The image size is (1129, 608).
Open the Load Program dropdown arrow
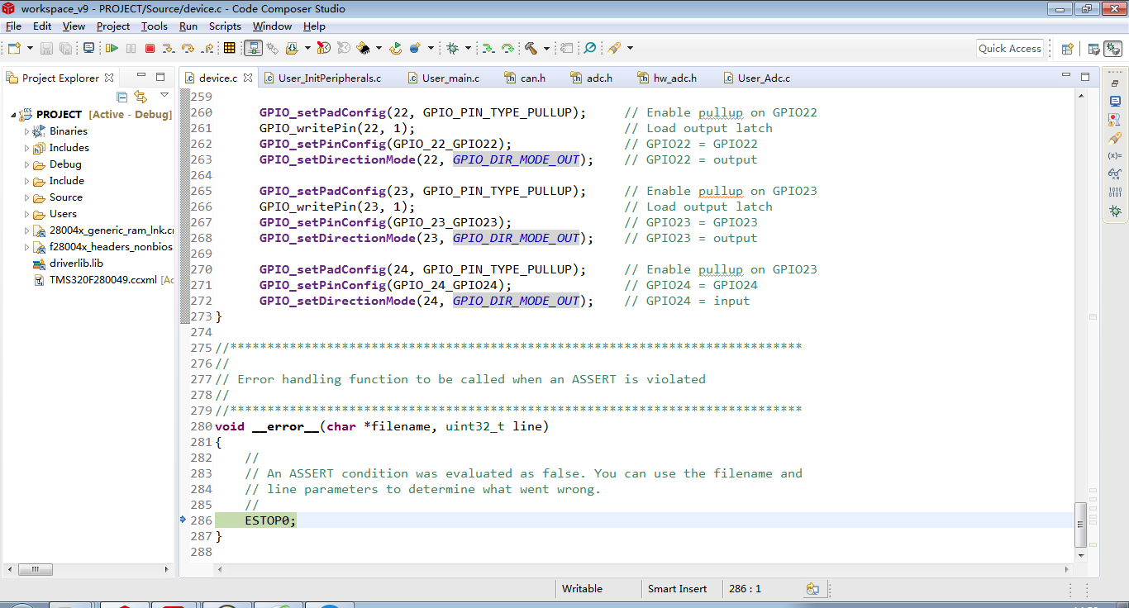(x=307, y=48)
